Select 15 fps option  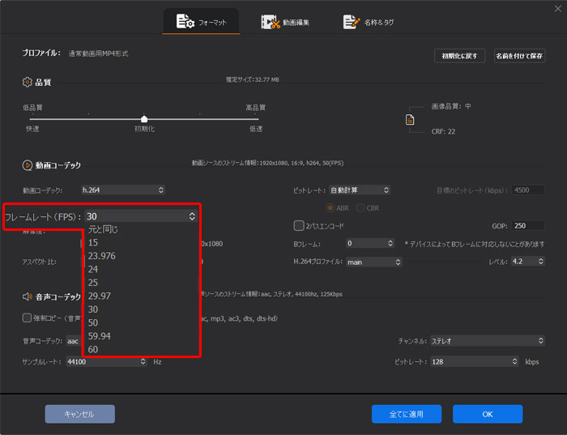(x=93, y=243)
